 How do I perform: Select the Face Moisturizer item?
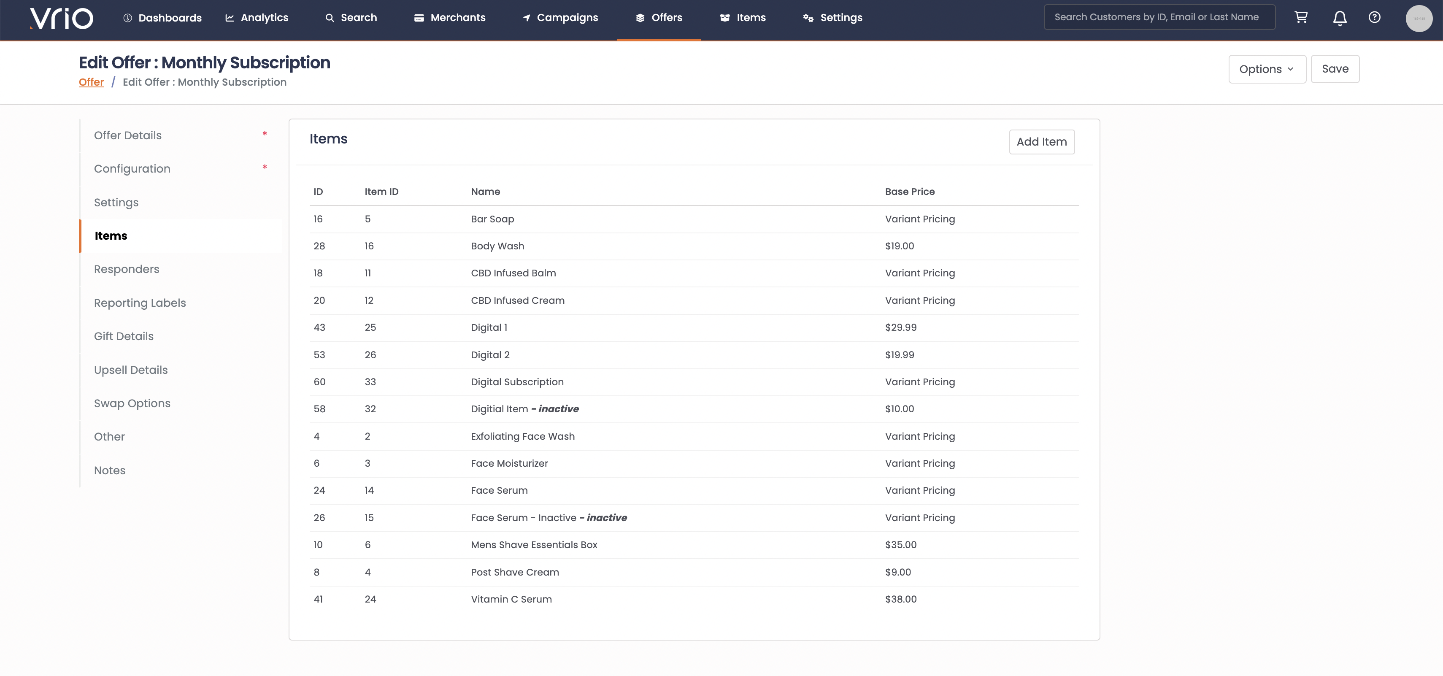(x=694, y=464)
